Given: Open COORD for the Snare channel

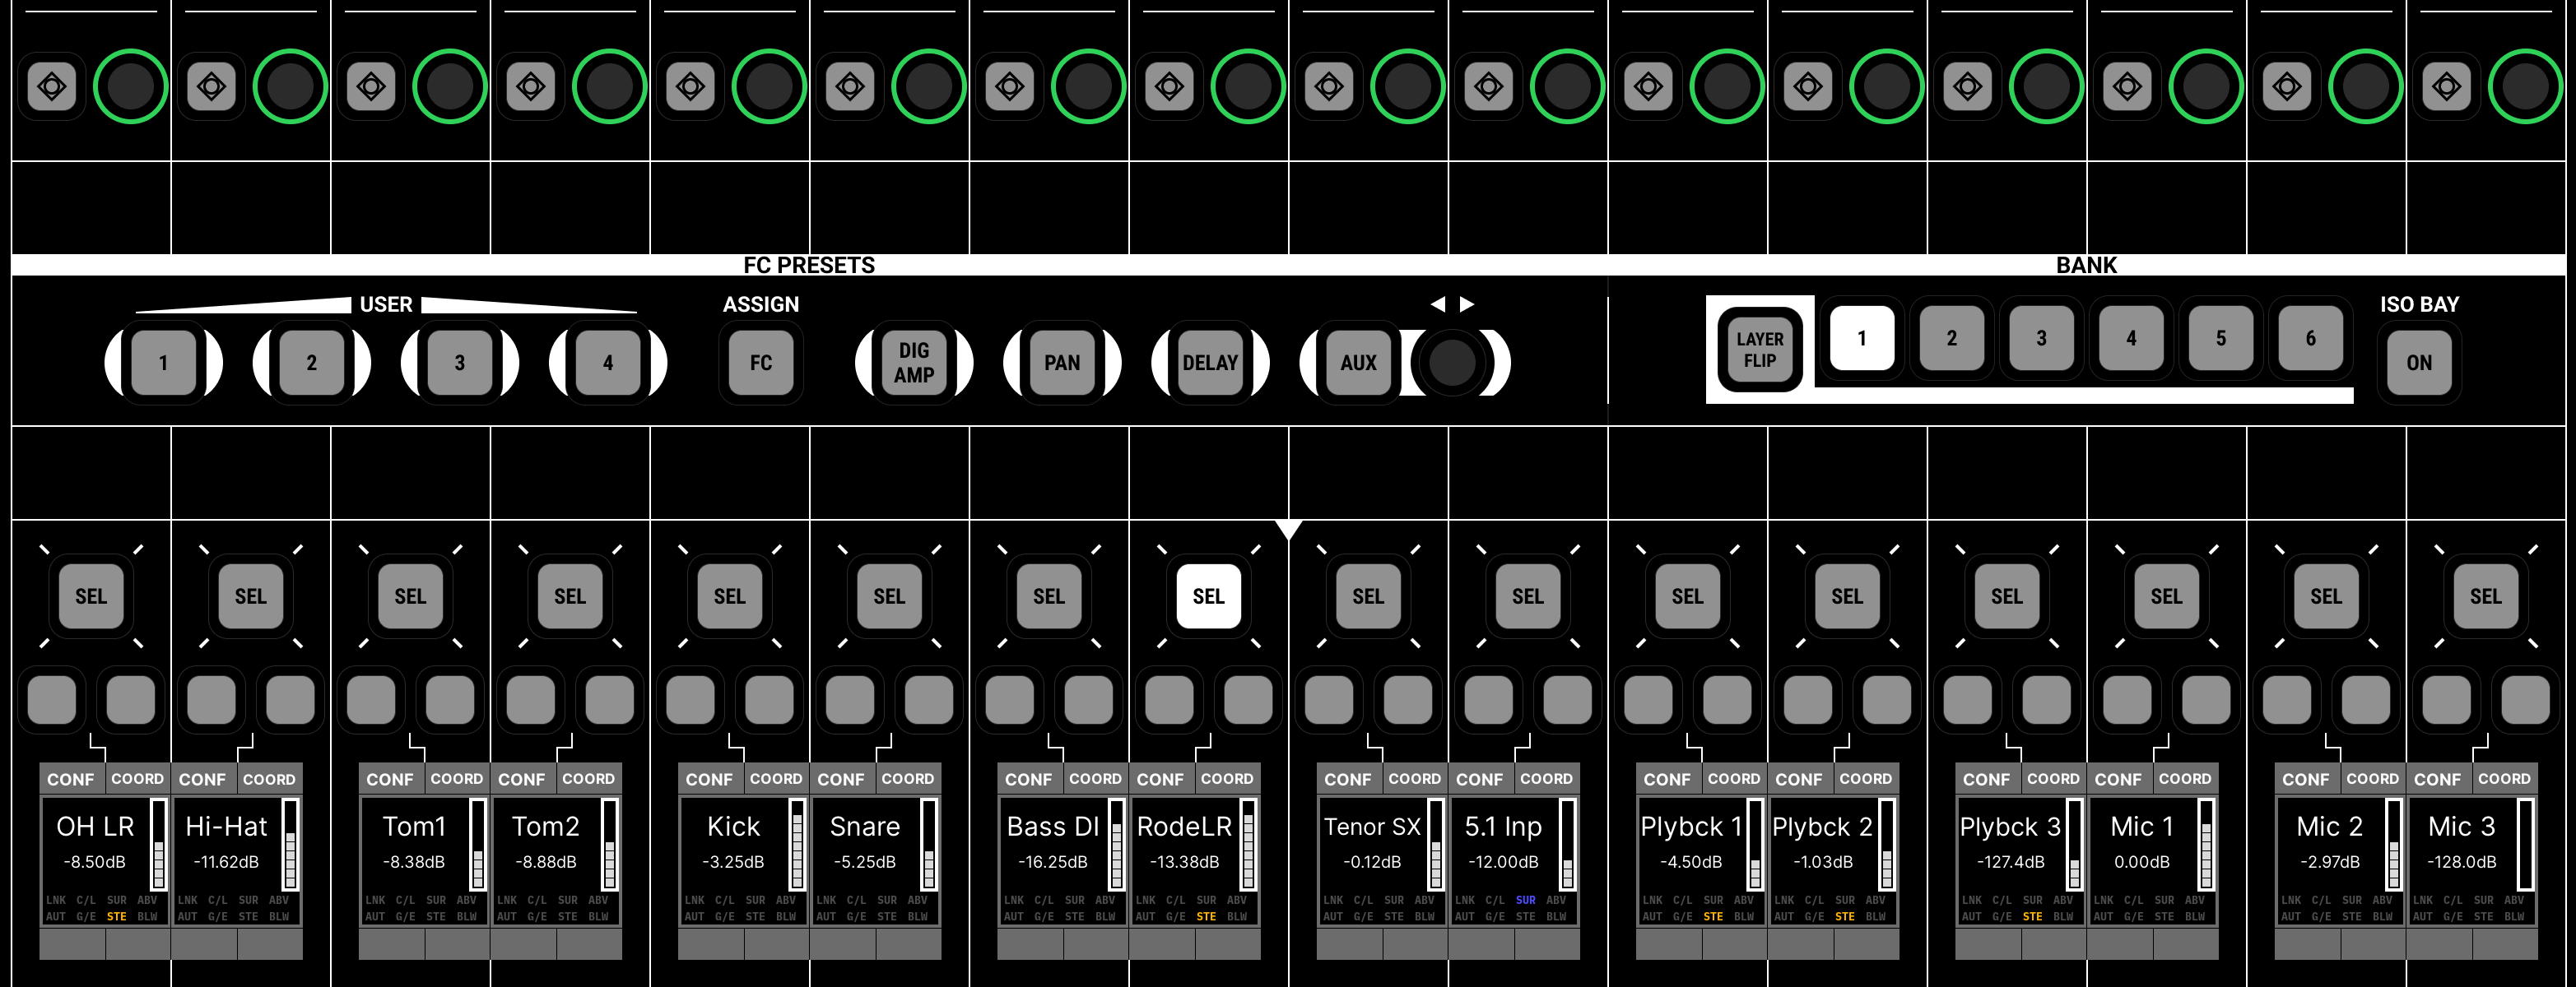Looking at the screenshot, I should click(x=907, y=779).
